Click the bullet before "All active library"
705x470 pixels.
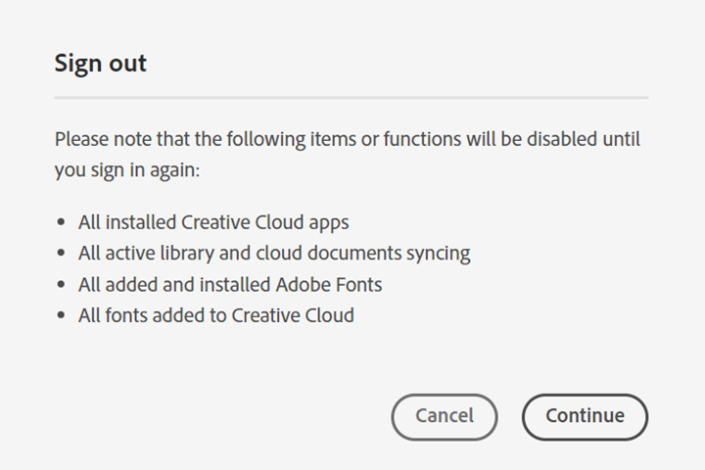pos(62,254)
